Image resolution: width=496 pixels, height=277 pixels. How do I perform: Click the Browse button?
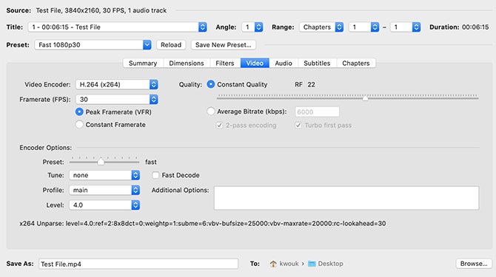tap(474, 264)
